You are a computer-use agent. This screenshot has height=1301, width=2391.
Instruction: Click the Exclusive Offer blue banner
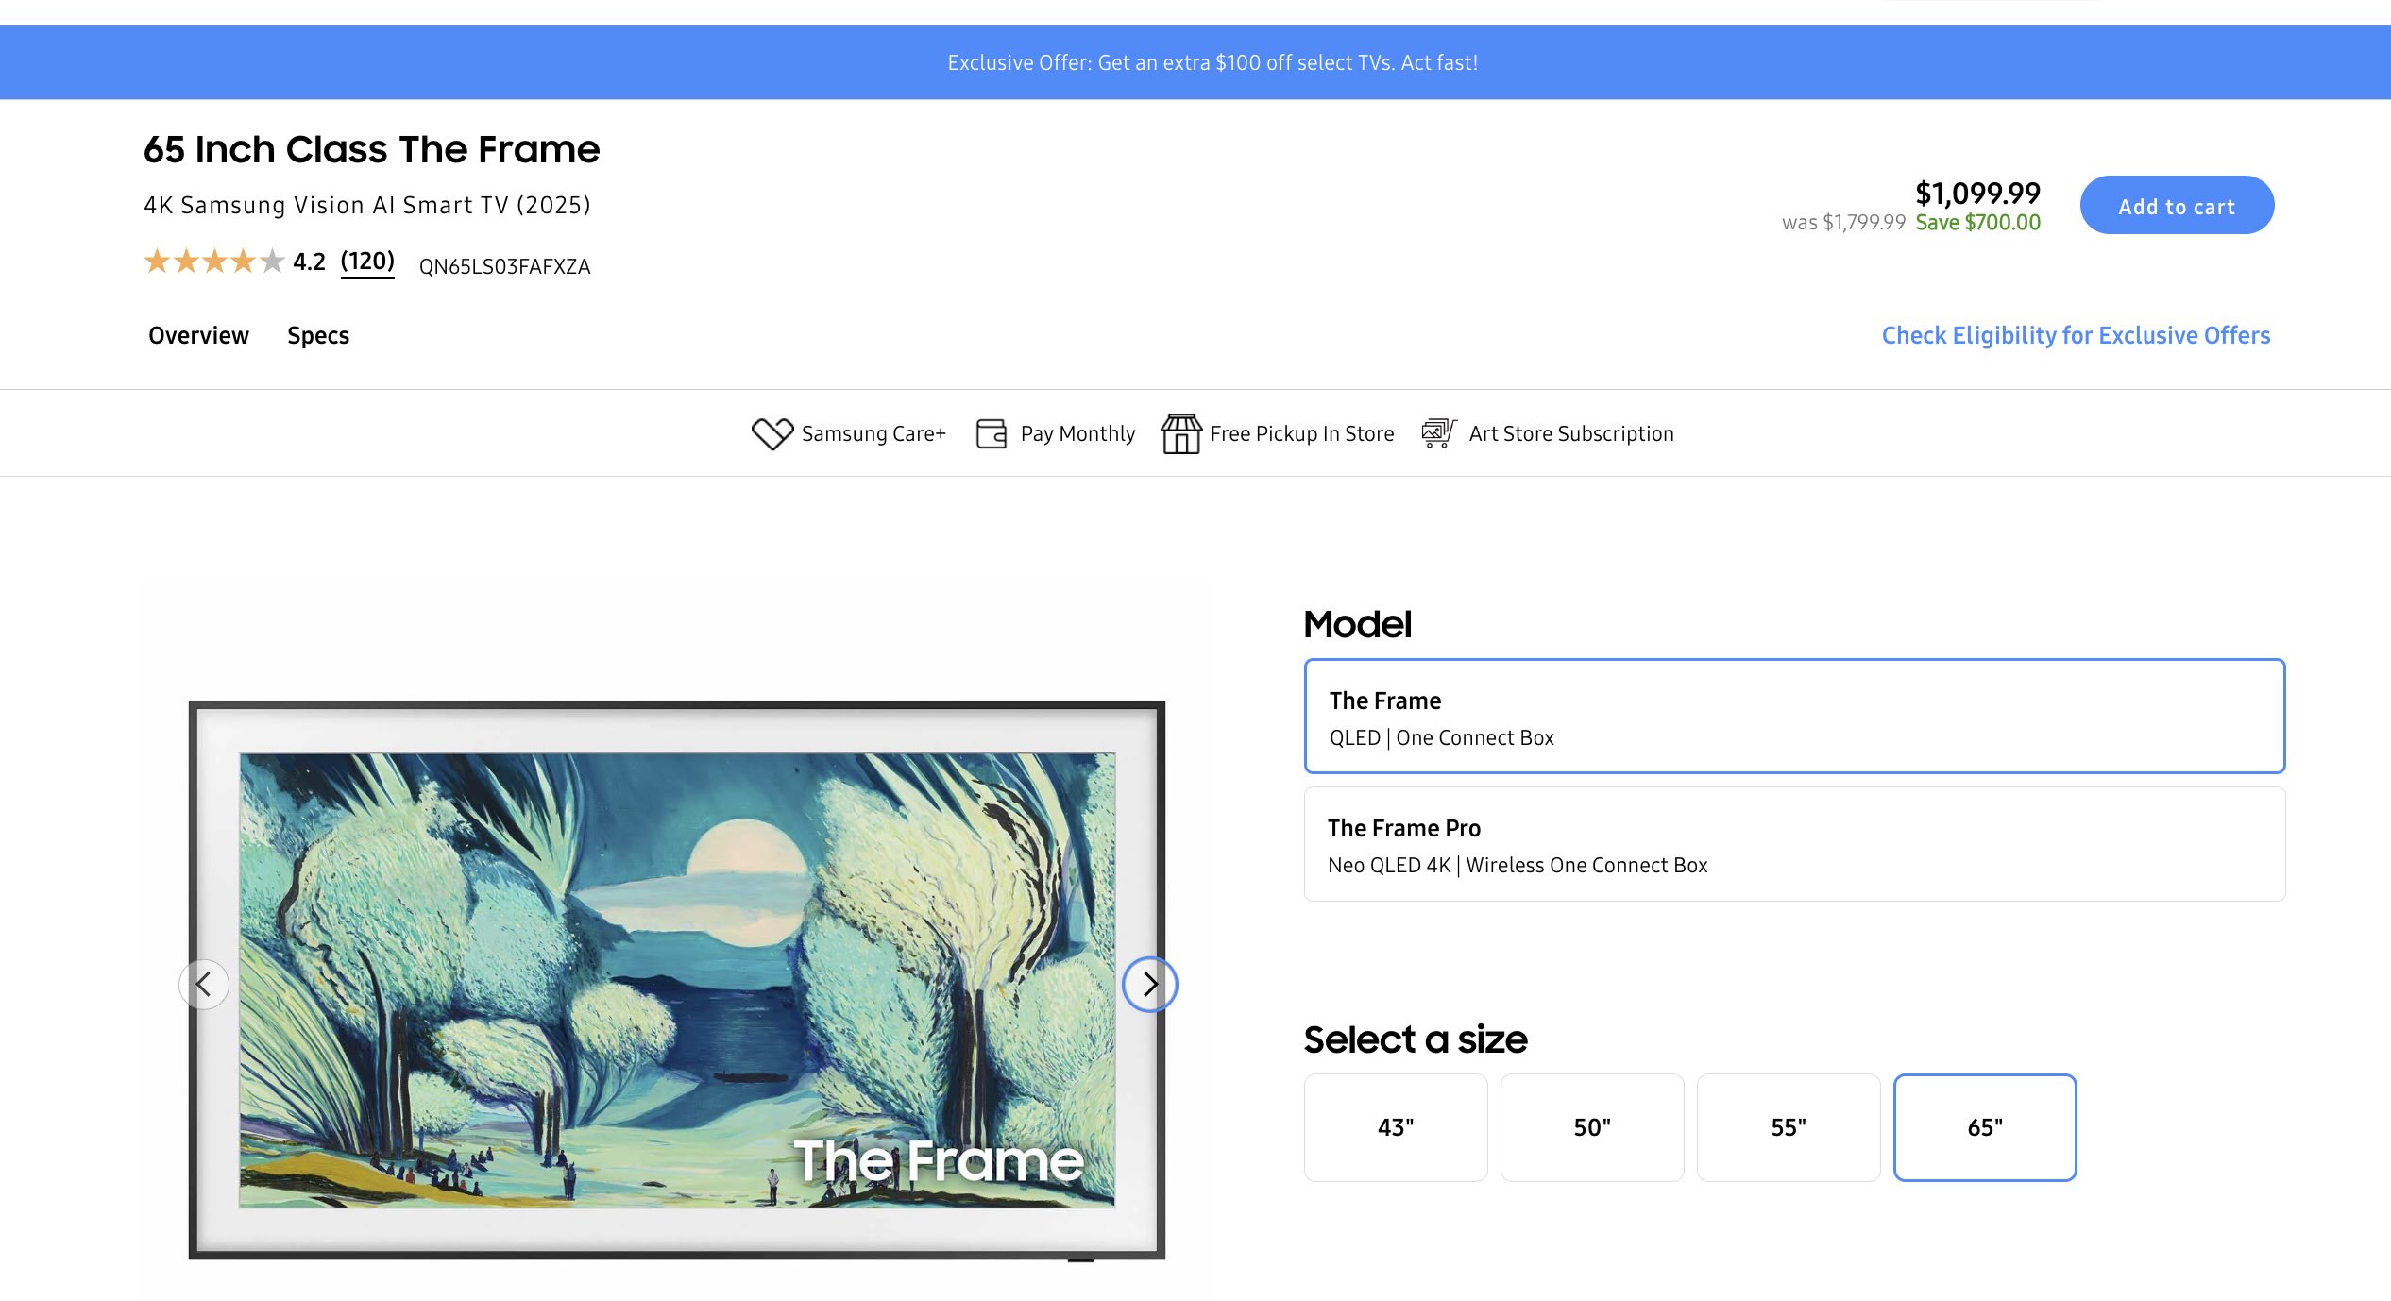coord(1212,62)
